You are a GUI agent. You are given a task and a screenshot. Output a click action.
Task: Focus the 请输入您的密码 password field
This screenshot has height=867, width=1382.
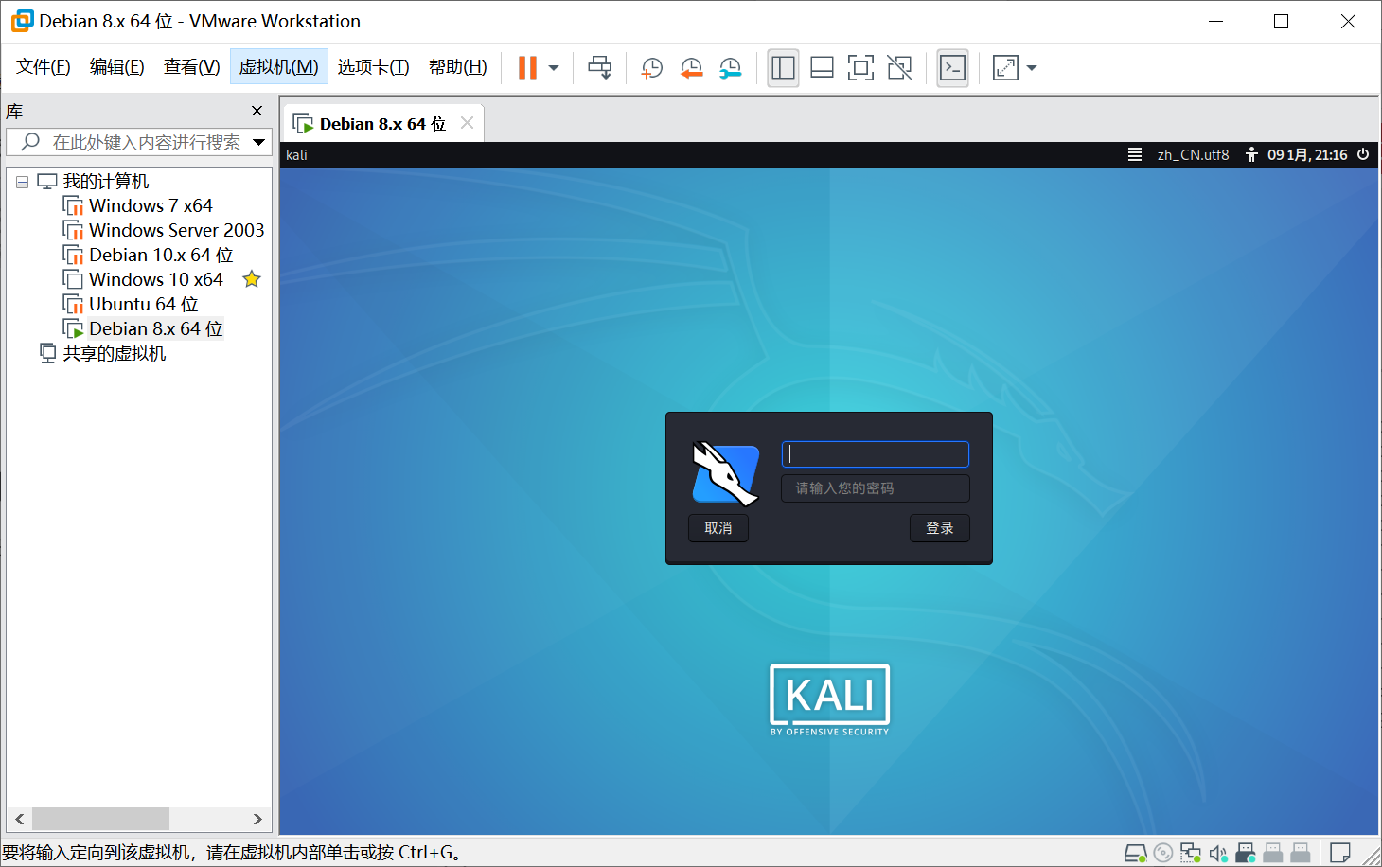click(876, 488)
